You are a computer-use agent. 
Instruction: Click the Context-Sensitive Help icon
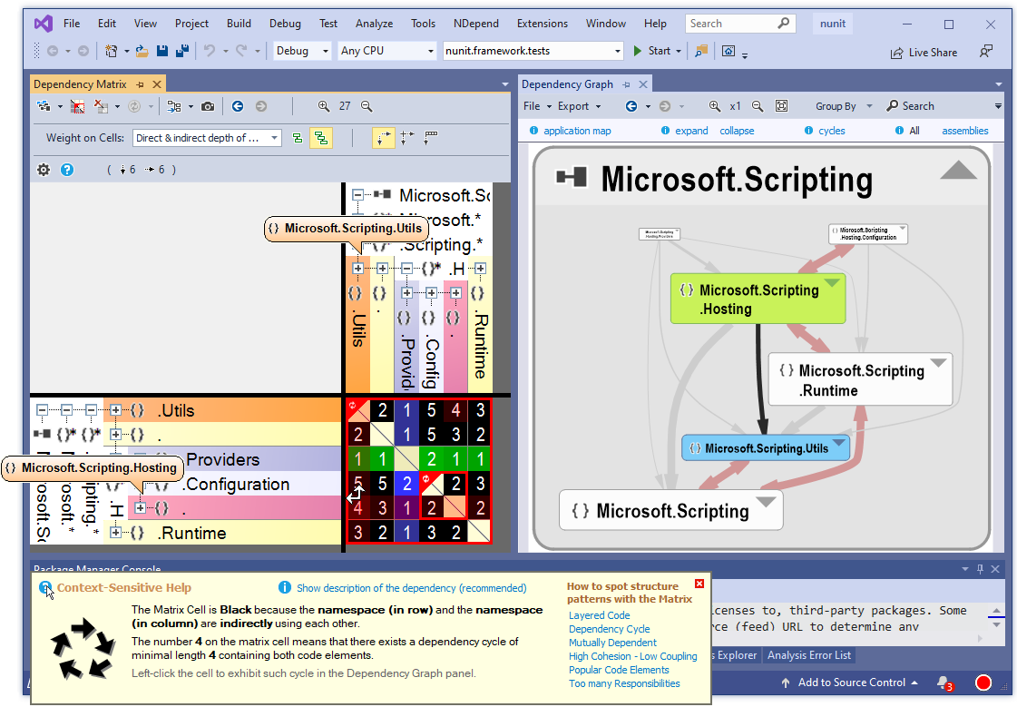tap(44, 587)
